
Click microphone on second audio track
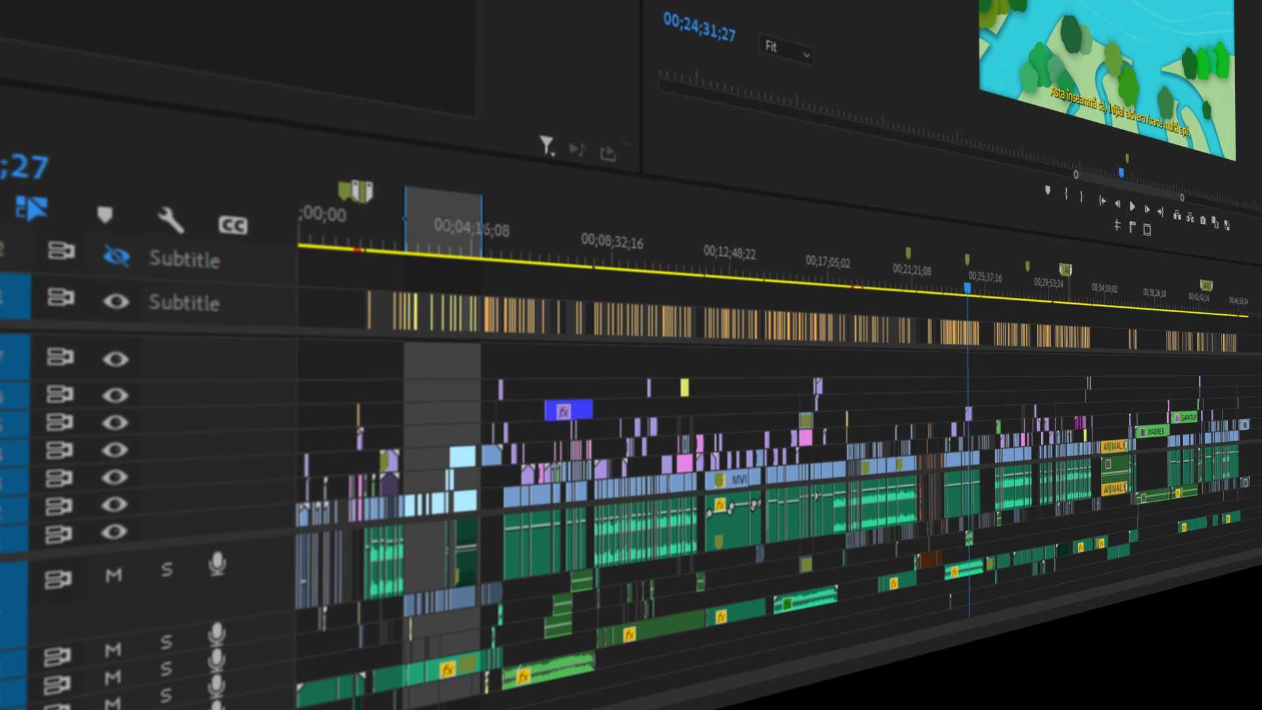point(216,634)
